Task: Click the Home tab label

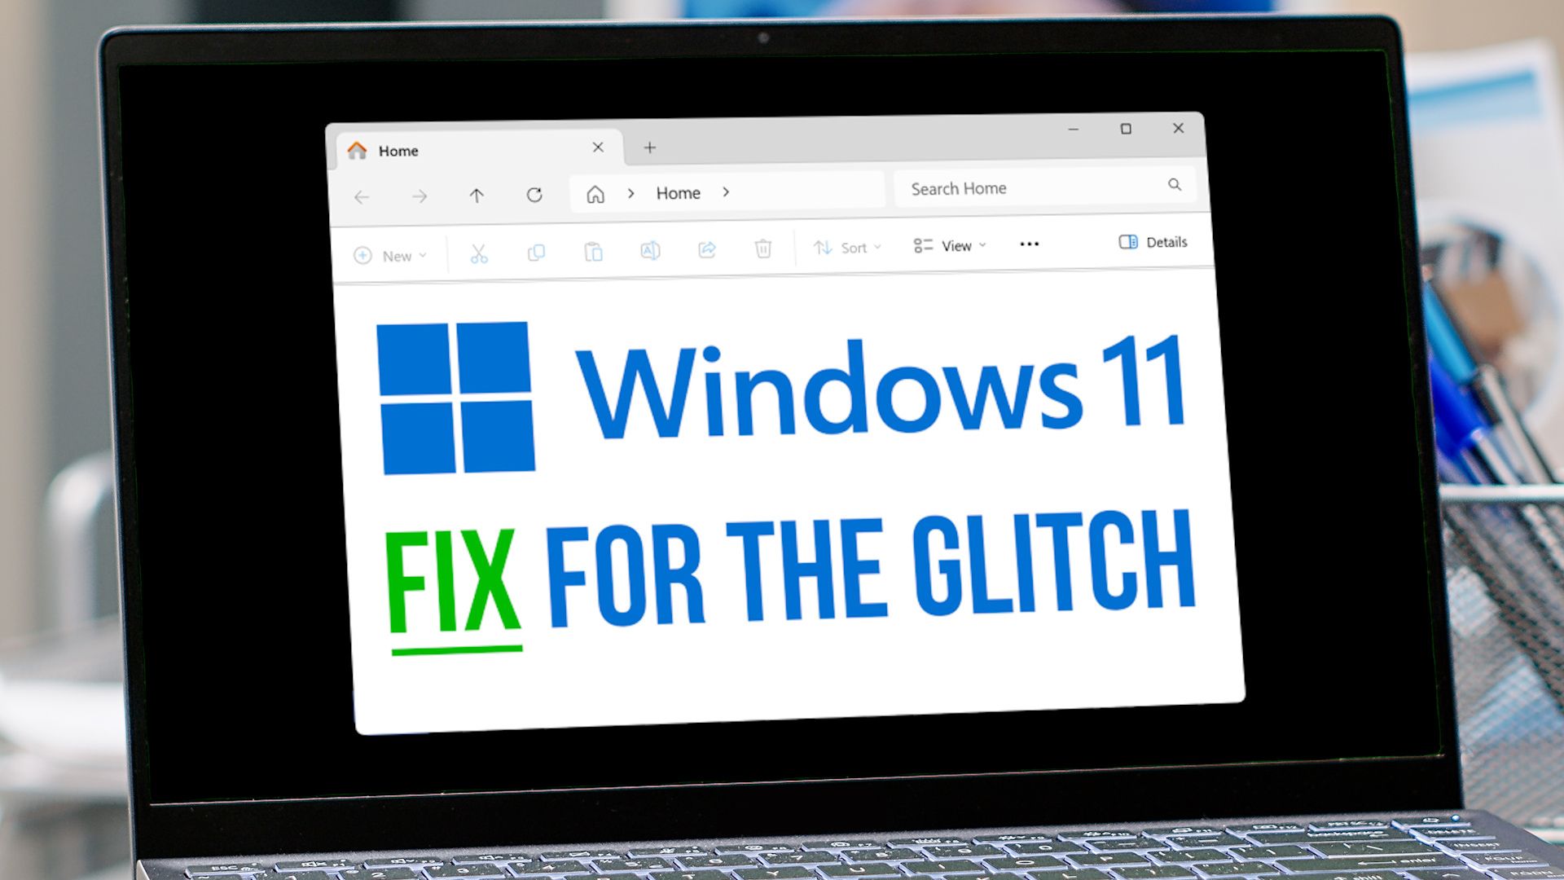Action: (x=398, y=149)
